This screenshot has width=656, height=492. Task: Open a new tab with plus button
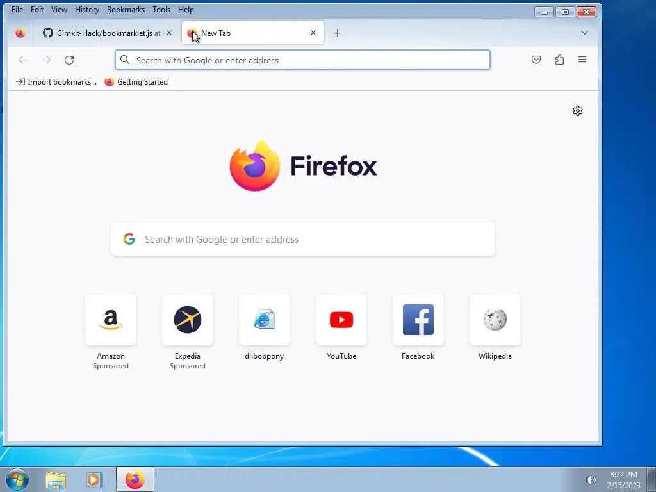click(x=337, y=33)
